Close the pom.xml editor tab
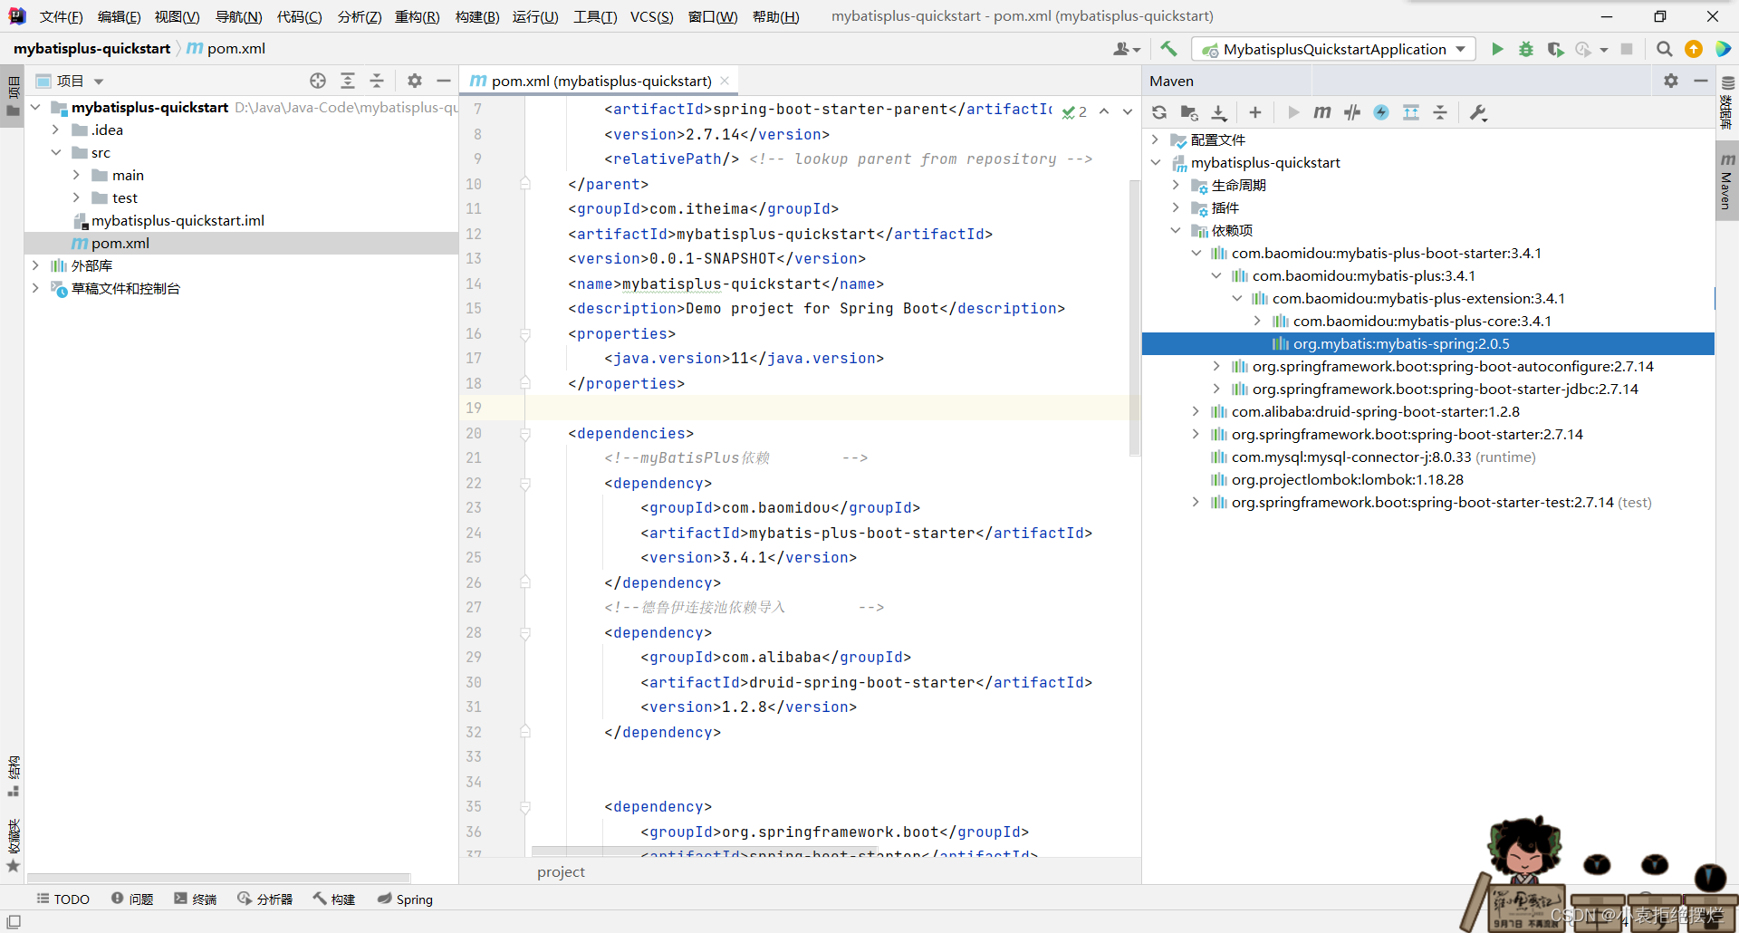The height and width of the screenshot is (933, 1739). 725,81
